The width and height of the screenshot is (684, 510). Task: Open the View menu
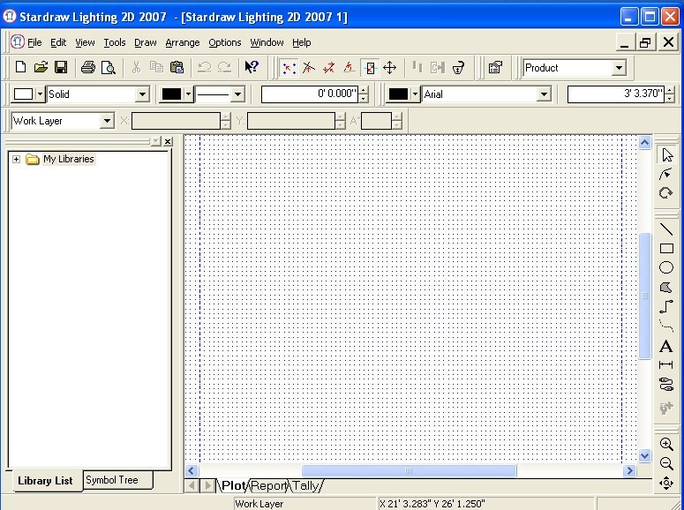tap(85, 42)
